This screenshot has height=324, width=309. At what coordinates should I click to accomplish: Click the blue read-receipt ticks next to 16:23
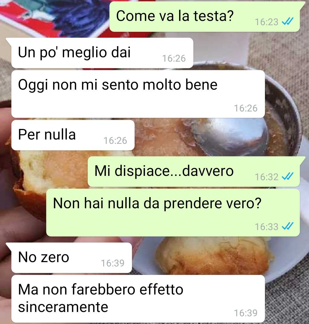pyautogui.click(x=288, y=21)
